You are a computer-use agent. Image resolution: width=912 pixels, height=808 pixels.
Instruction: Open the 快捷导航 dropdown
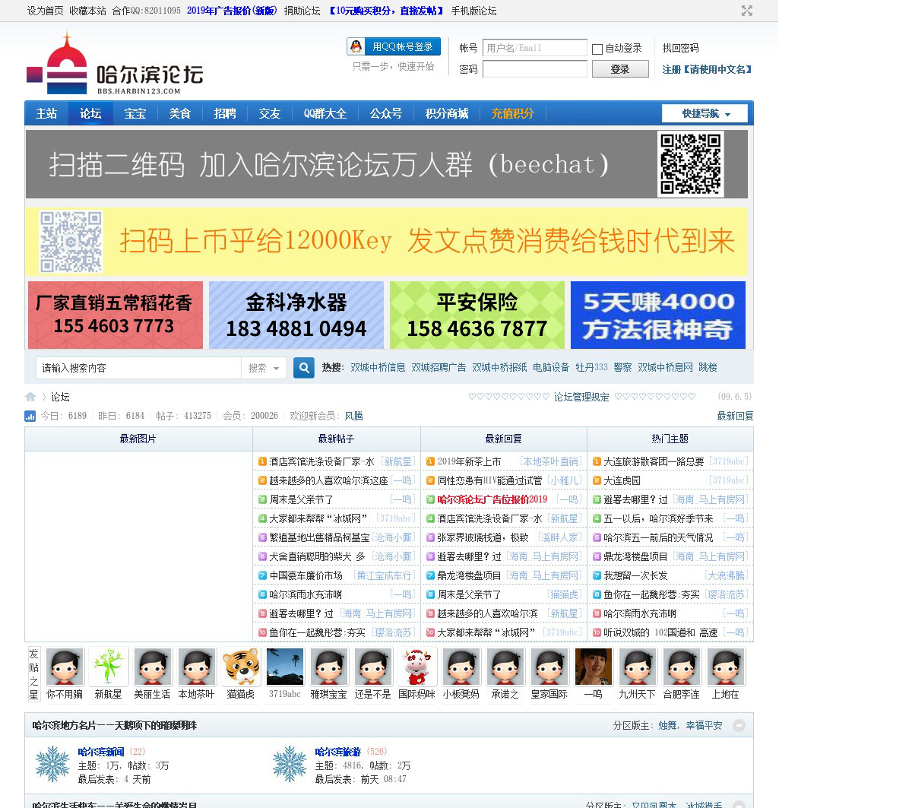pos(705,114)
